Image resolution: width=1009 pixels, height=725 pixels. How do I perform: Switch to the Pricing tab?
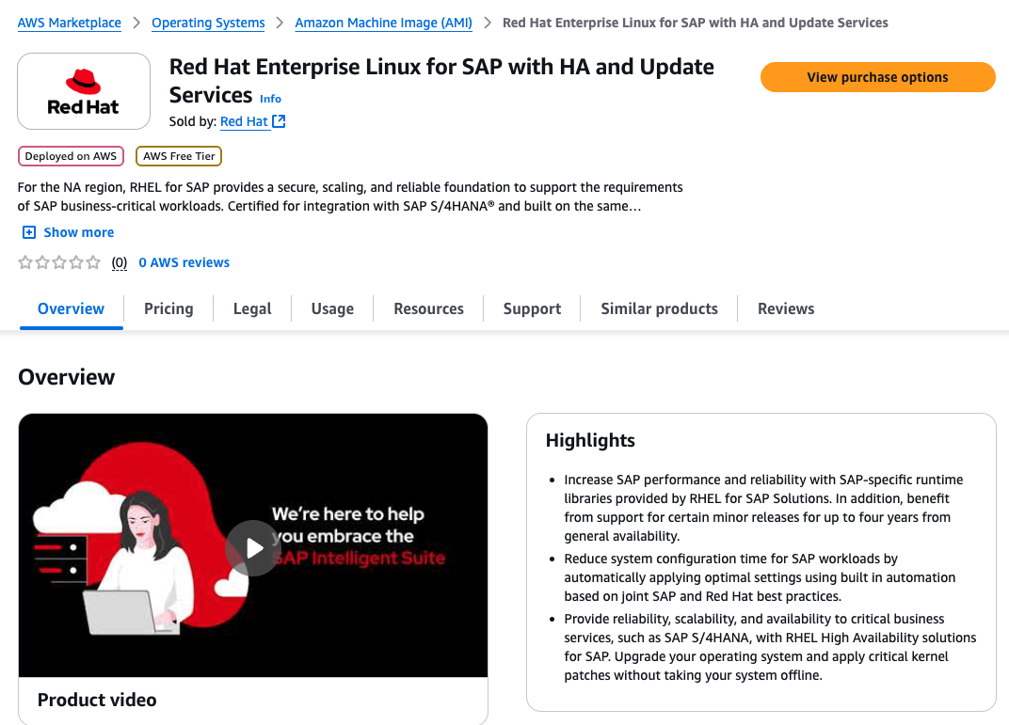(x=168, y=308)
